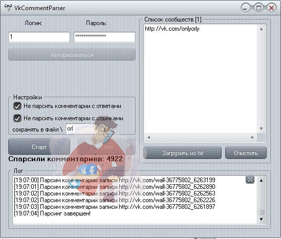The height and width of the screenshot is (239, 281).
Task: Click the 'Список сообществ [1]' group label
Action: (173, 19)
